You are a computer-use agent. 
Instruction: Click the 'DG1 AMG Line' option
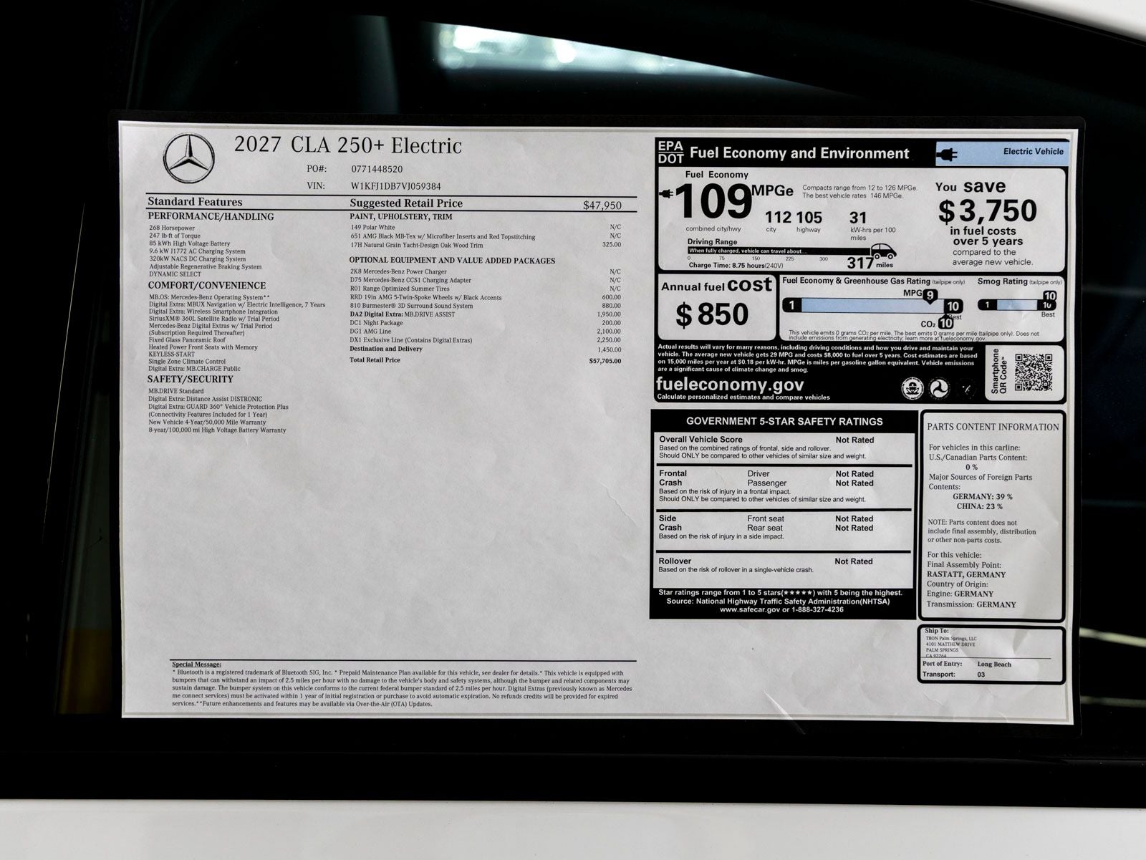(x=370, y=332)
